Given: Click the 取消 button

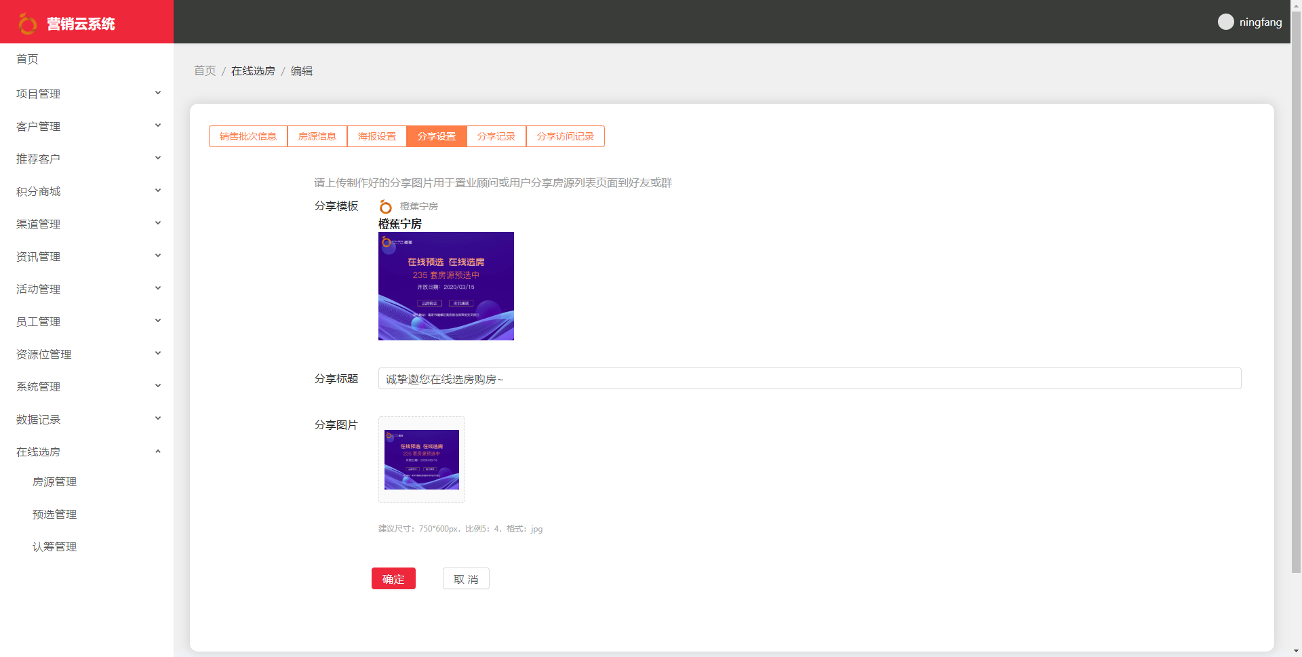Looking at the screenshot, I should [x=466, y=578].
